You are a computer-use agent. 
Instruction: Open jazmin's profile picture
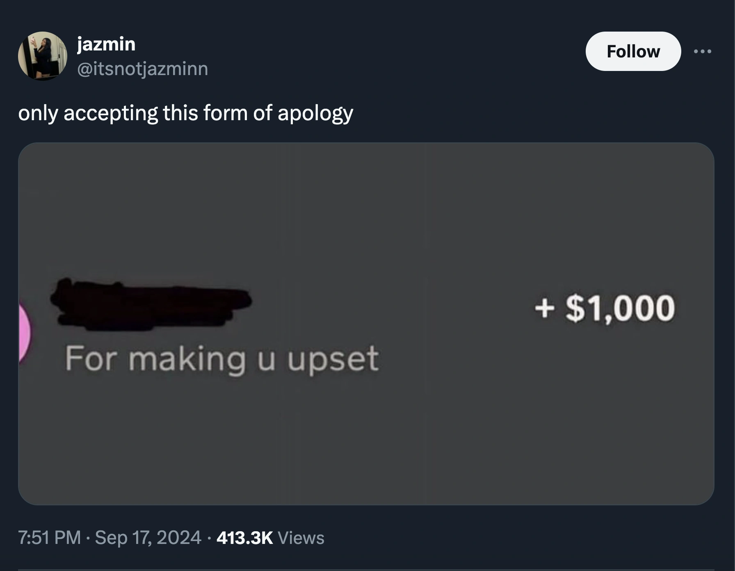tap(43, 55)
